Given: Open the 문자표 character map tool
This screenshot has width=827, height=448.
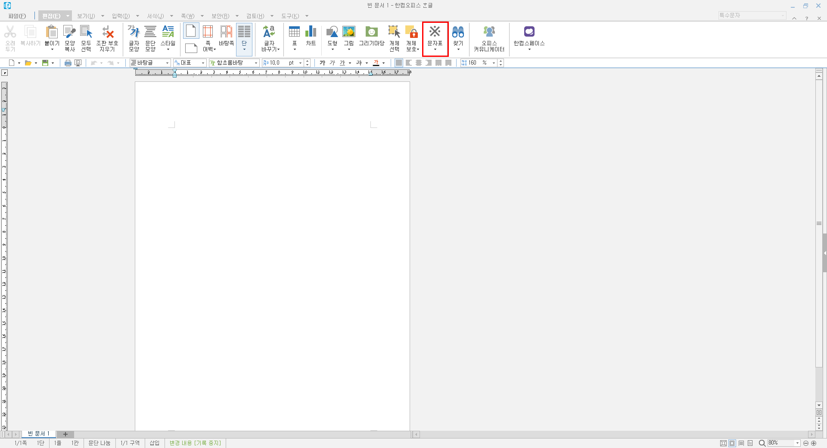Looking at the screenshot, I should click(435, 39).
